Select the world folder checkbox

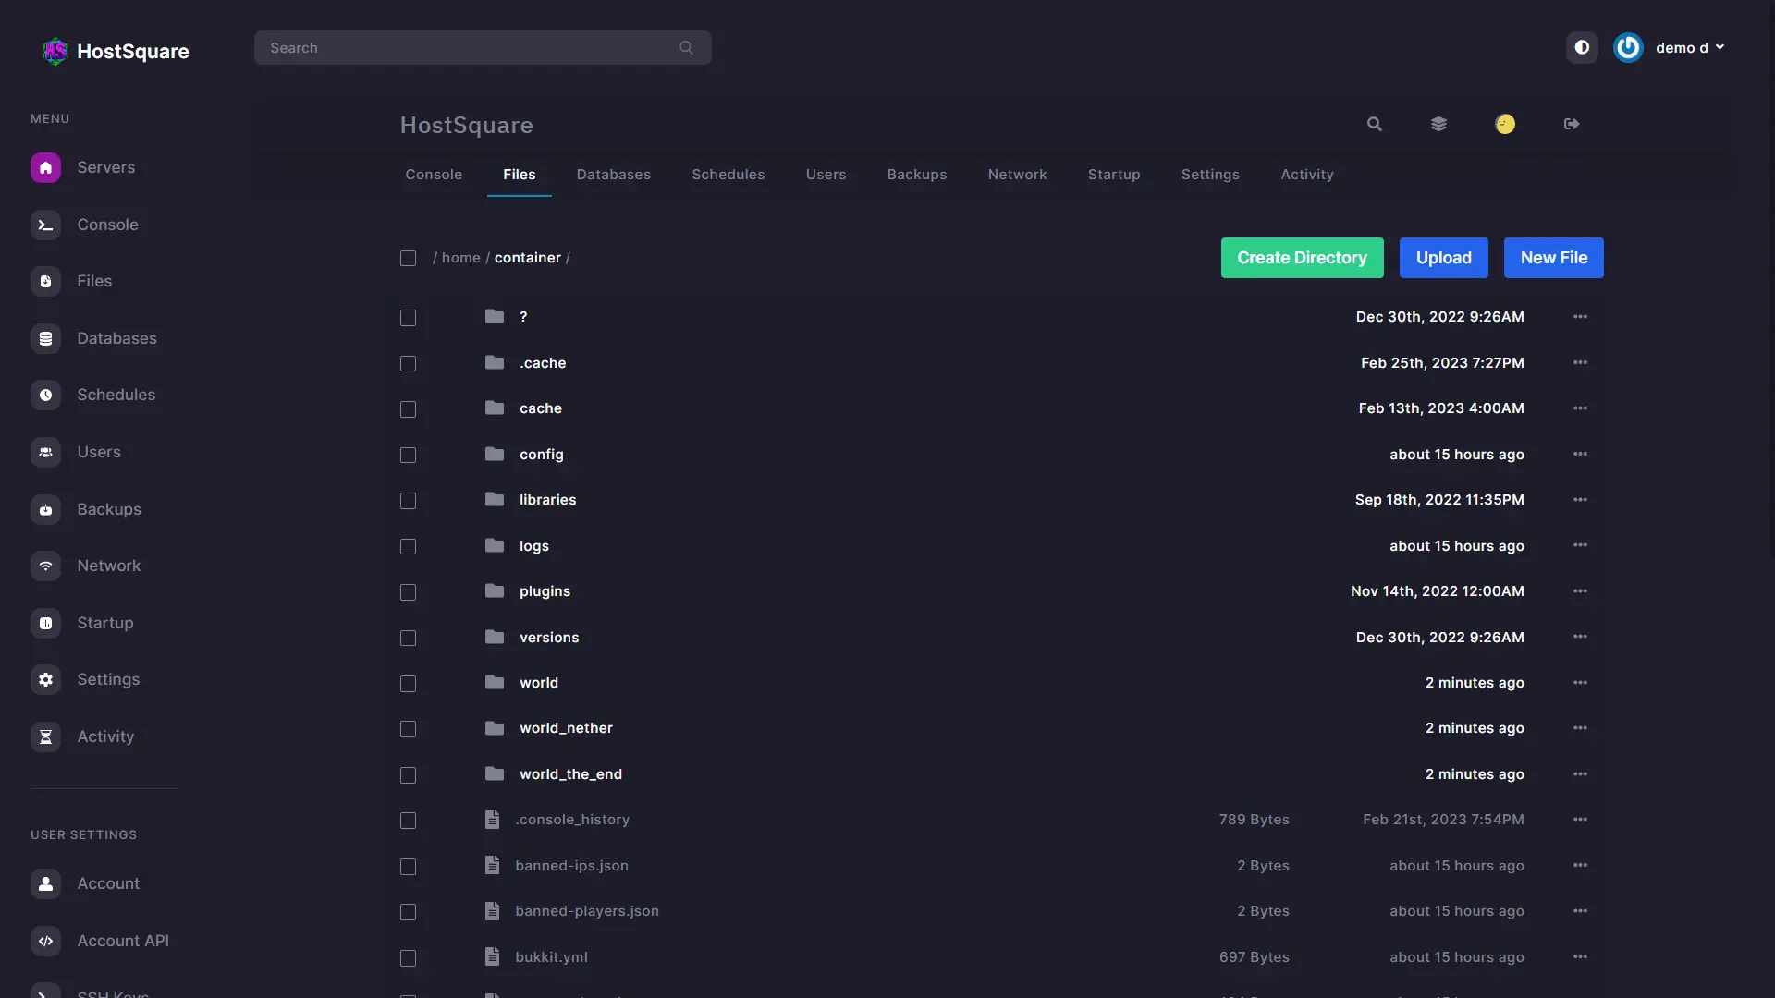pyautogui.click(x=408, y=684)
